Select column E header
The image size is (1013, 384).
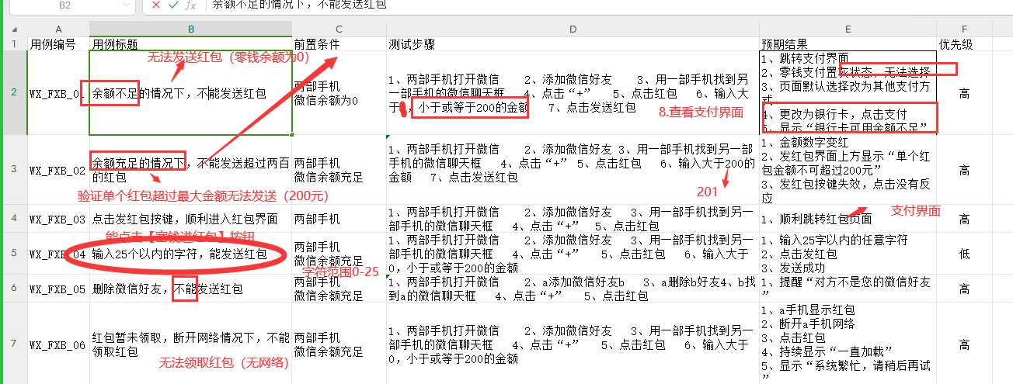848,29
